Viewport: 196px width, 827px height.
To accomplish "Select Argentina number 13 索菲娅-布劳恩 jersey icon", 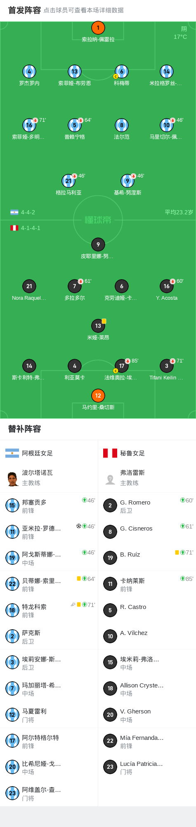I will pos(74,71).
